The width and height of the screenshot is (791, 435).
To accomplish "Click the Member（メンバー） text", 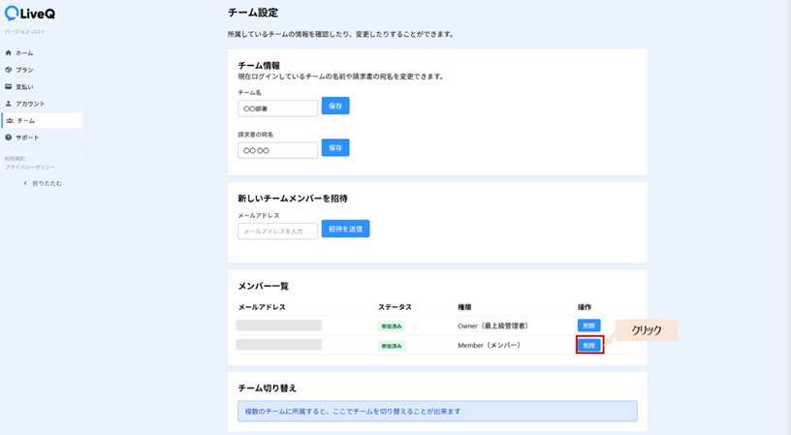I will pos(490,345).
